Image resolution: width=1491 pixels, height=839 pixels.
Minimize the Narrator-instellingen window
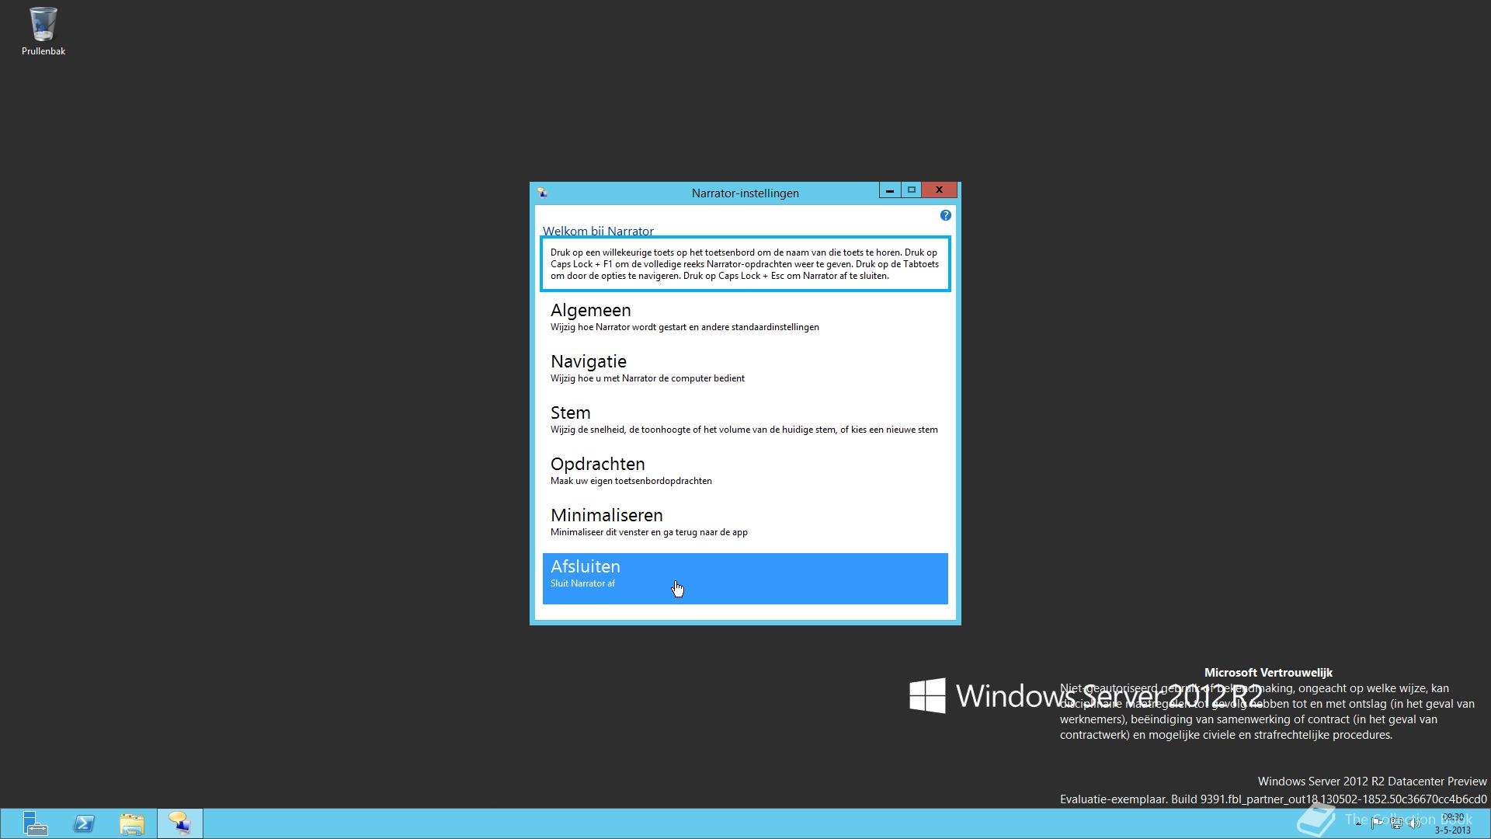click(890, 190)
